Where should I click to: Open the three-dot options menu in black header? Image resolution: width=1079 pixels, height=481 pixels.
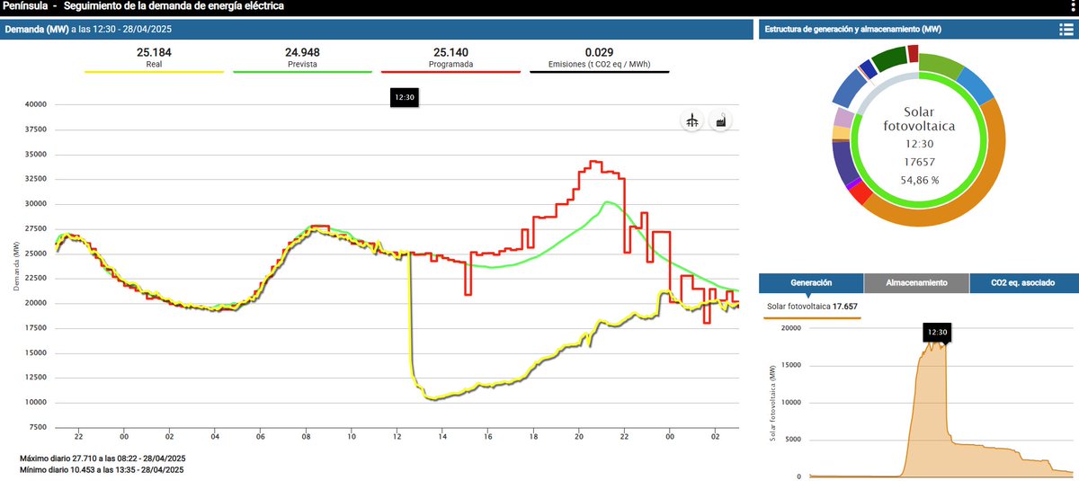coord(1074,5)
